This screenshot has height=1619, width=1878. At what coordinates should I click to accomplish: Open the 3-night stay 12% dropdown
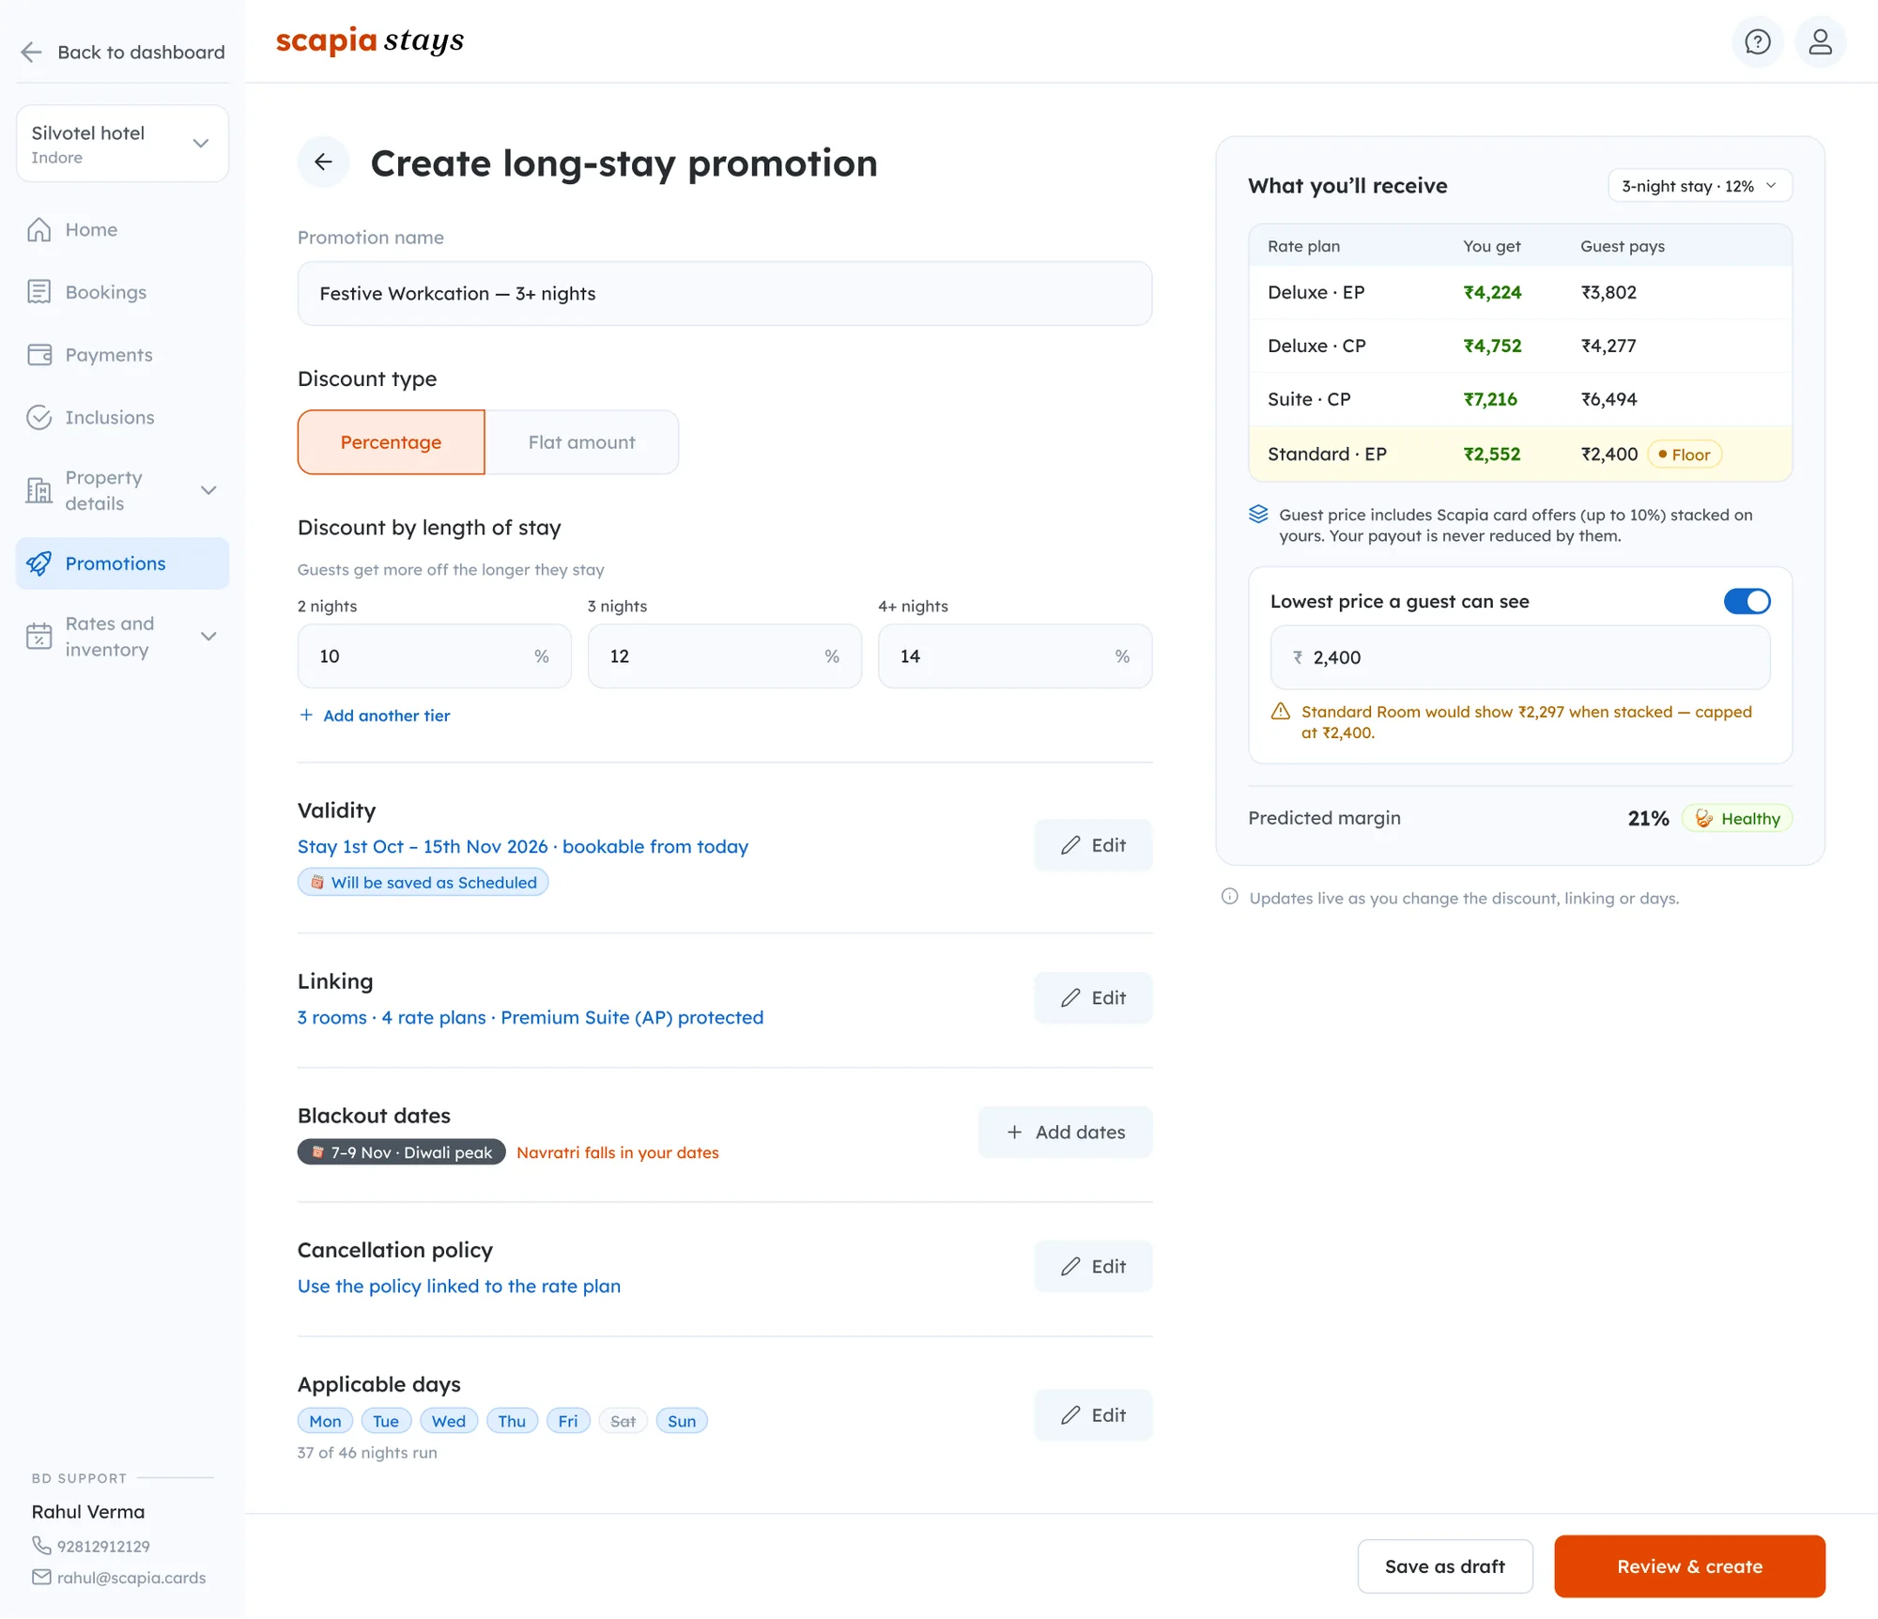[1700, 186]
